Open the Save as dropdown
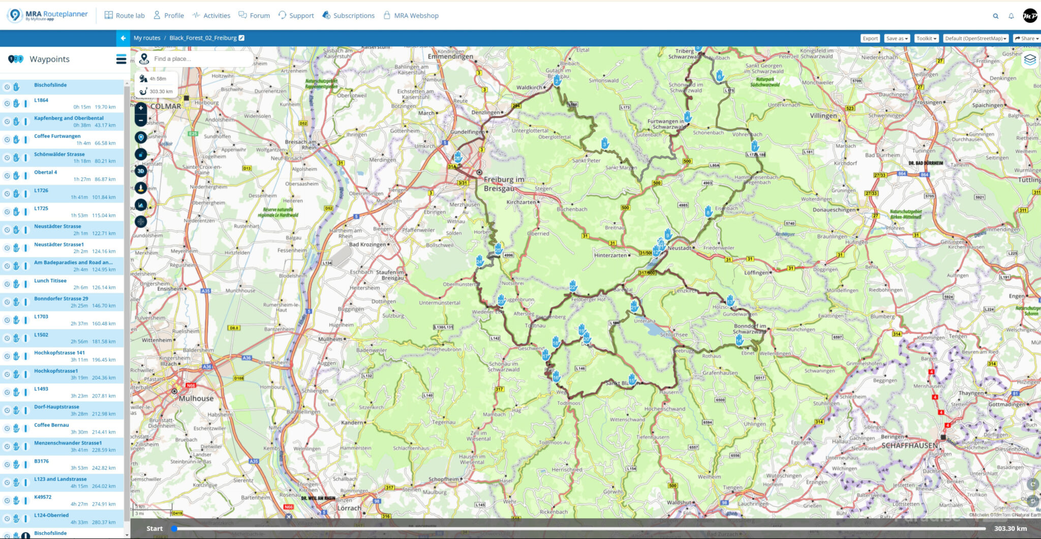This screenshot has width=1041, height=539. [x=896, y=38]
